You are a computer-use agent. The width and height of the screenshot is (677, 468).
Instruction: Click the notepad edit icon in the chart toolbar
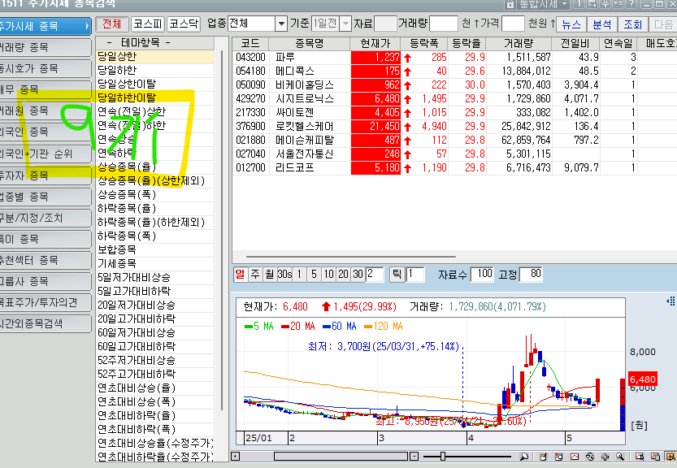tap(544, 457)
